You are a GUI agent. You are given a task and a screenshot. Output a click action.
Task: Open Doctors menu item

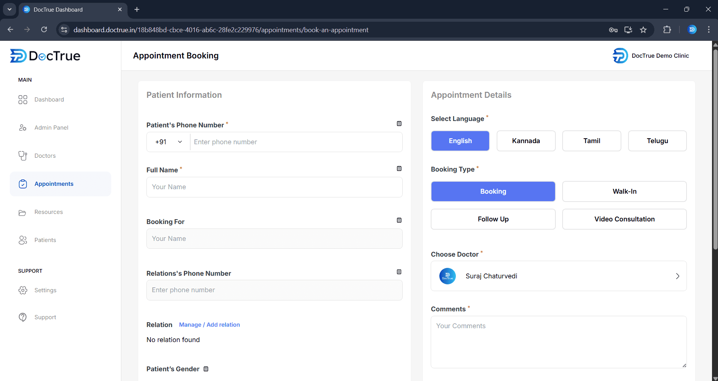click(45, 156)
